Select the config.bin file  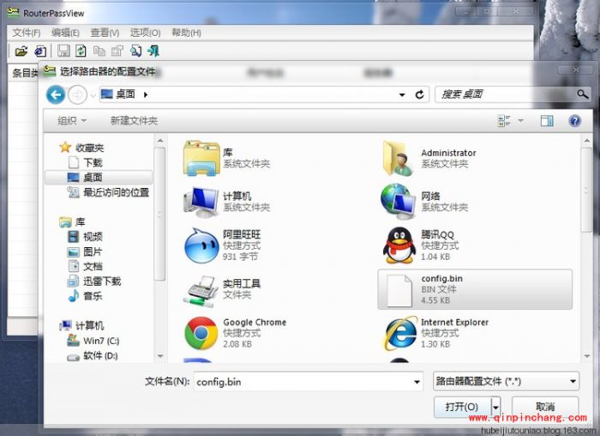click(x=475, y=289)
